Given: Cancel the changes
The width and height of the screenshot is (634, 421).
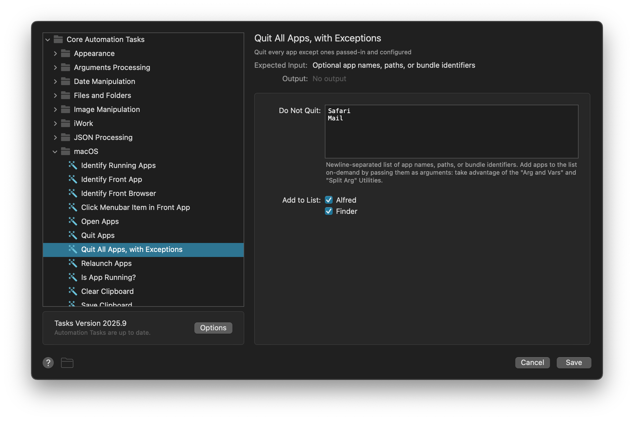Looking at the screenshot, I should 532,362.
